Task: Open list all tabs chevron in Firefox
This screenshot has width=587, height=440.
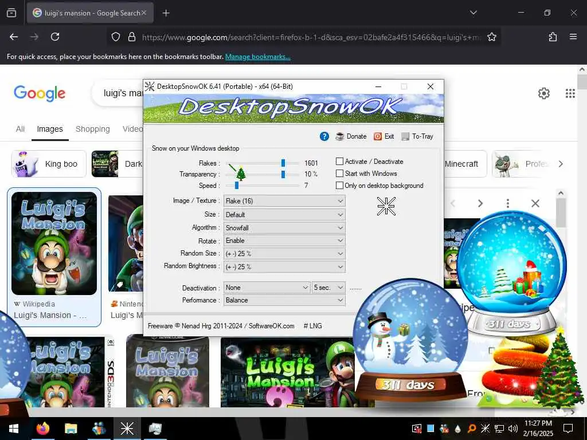Action: click(x=473, y=13)
